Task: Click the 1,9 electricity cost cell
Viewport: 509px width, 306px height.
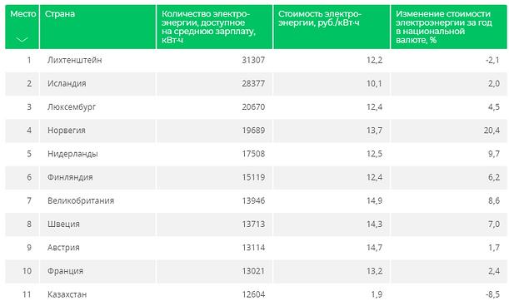Action: pyautogui.click(x=332, y=294)
